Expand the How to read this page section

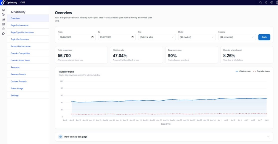pyautogui.click(x=164, y=137)
